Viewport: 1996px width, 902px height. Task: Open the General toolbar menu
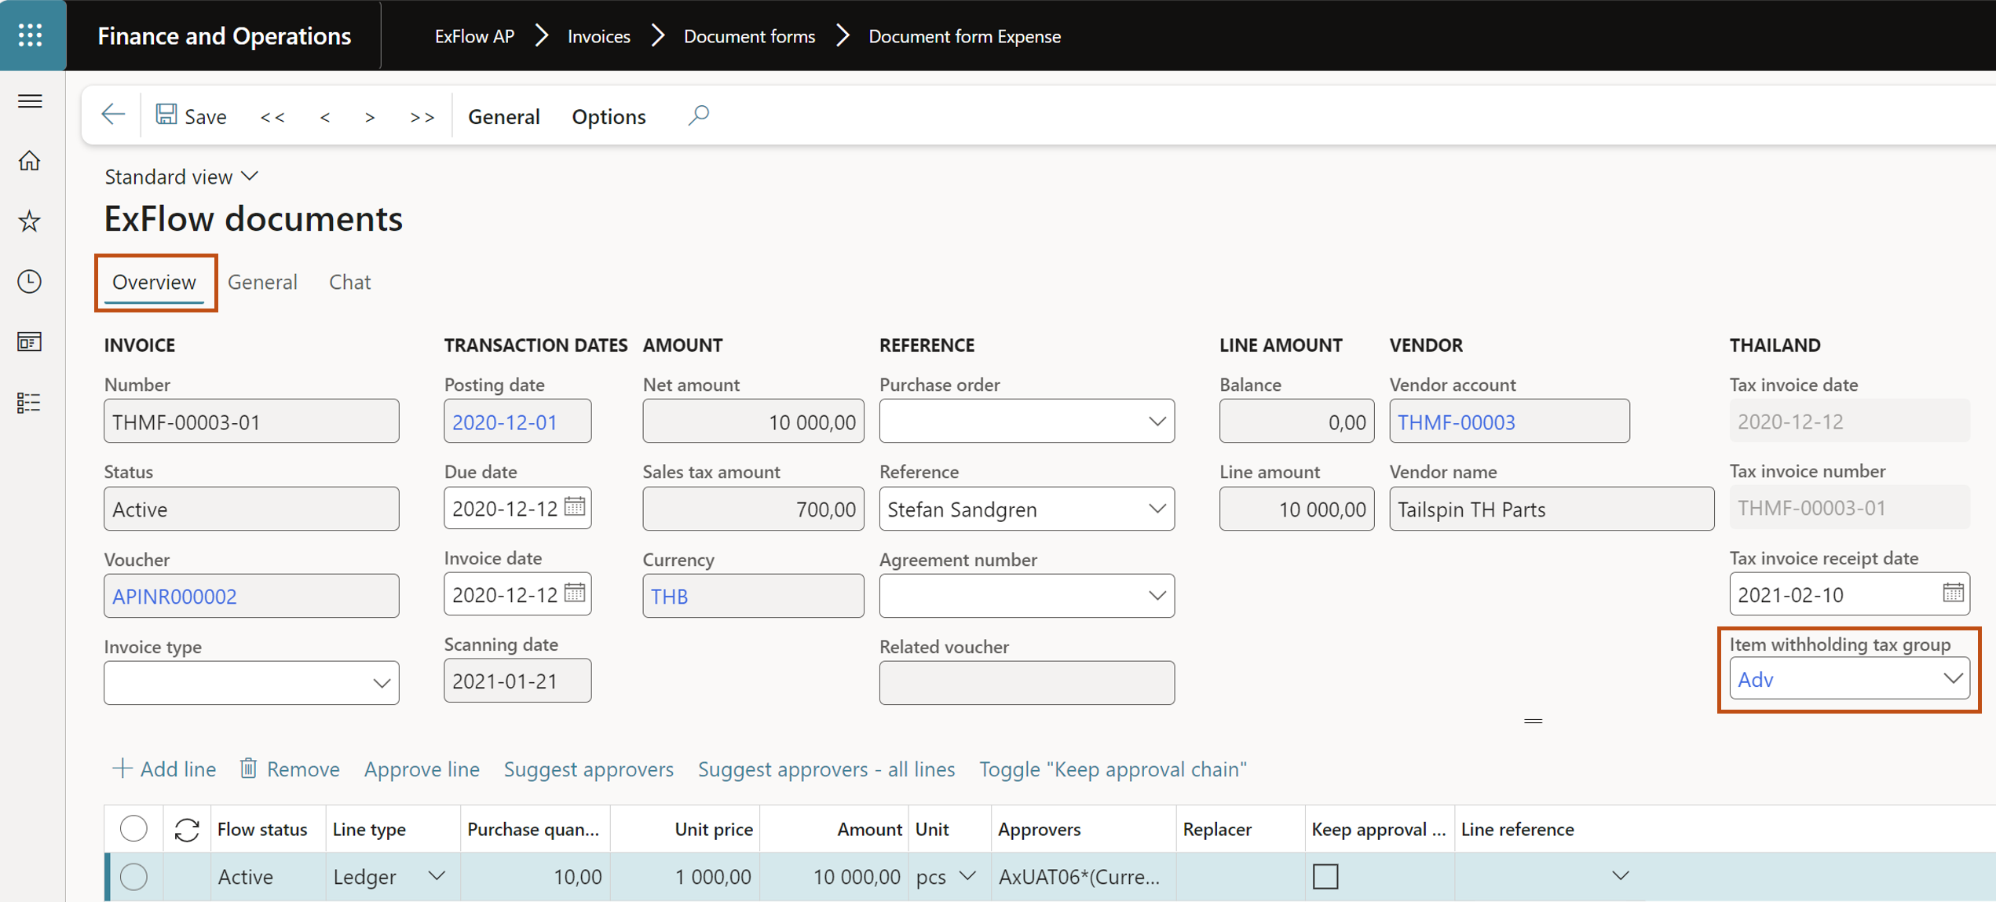click(x=504, y=117)
